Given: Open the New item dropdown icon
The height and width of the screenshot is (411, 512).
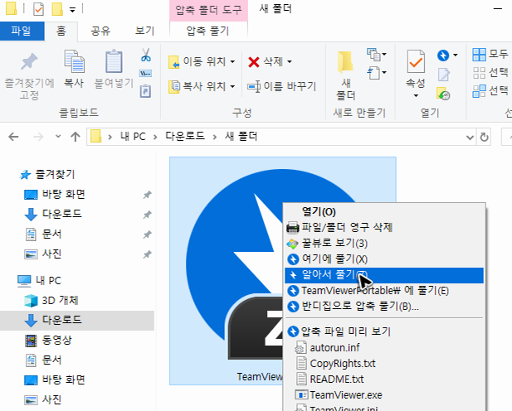Looking at the screenshot, I should [x=377, y=55].
